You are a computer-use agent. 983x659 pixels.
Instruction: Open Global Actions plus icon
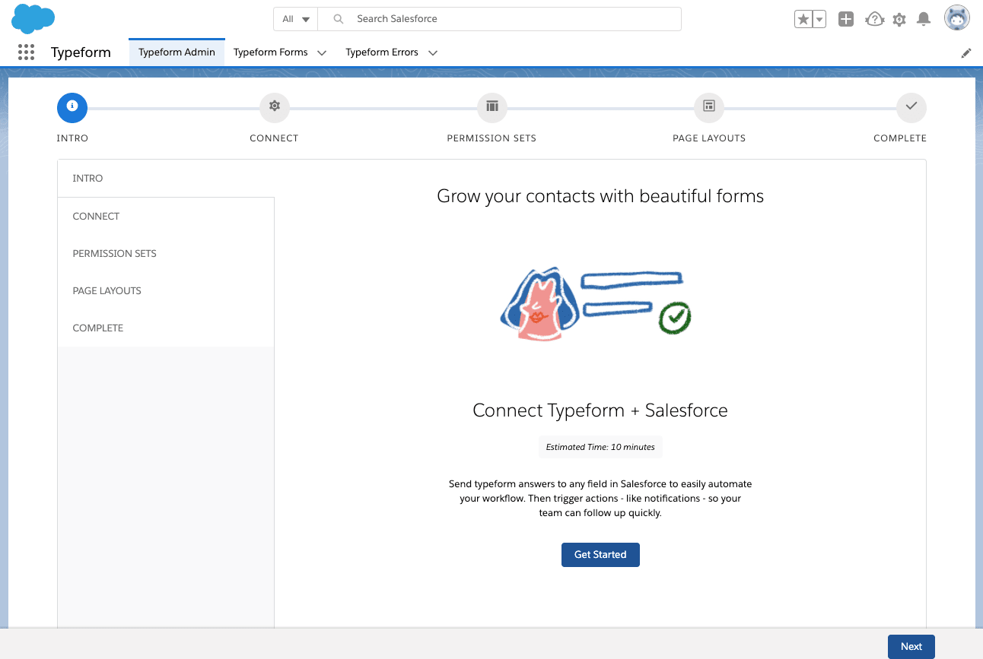tap(846, 20)
